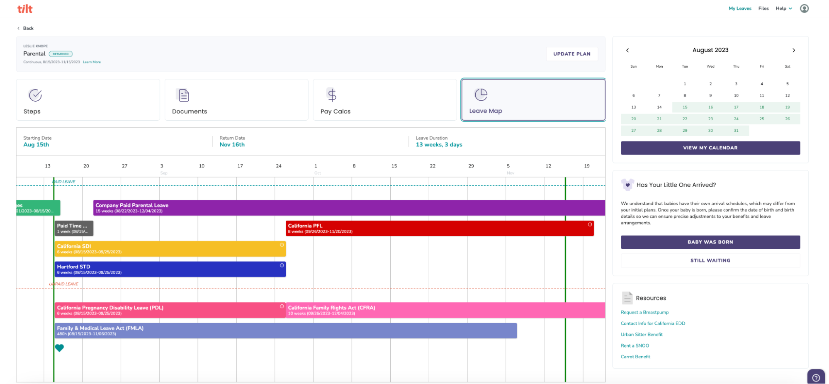
Task: Expand the Help dropdown menu
Action: [783, 8]
